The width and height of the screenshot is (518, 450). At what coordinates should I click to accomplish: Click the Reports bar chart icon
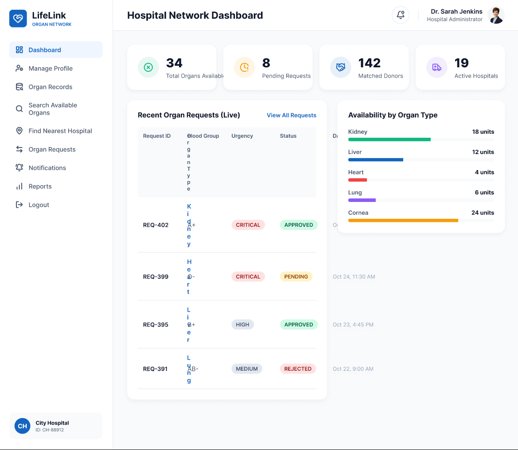click(19, 186)
